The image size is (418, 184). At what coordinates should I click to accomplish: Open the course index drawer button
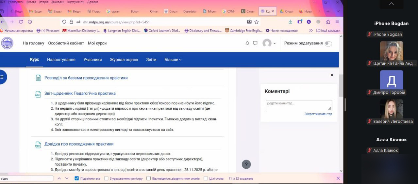(2, 77)
